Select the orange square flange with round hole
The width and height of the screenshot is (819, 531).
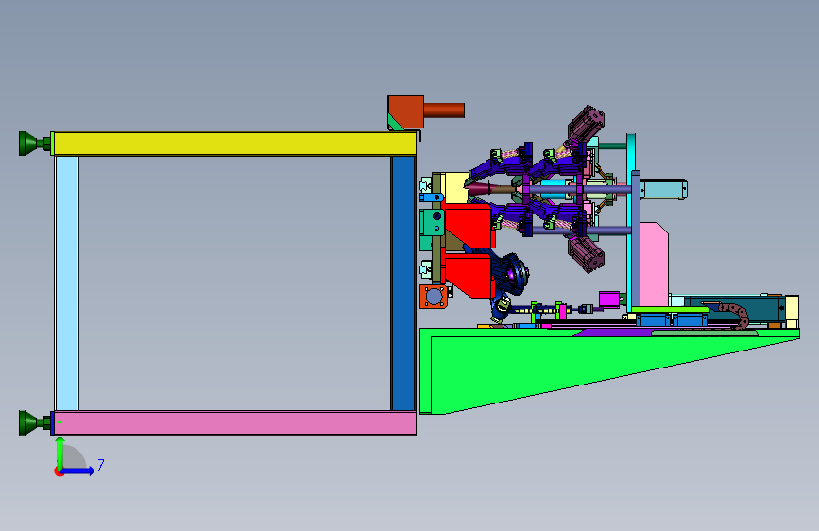(434, 297)
